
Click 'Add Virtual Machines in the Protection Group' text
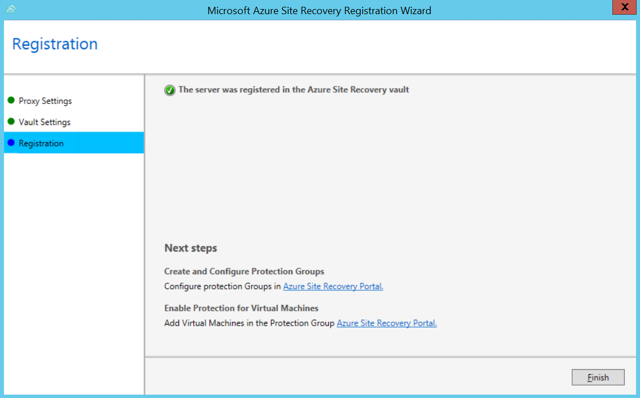tap(250, 323)
